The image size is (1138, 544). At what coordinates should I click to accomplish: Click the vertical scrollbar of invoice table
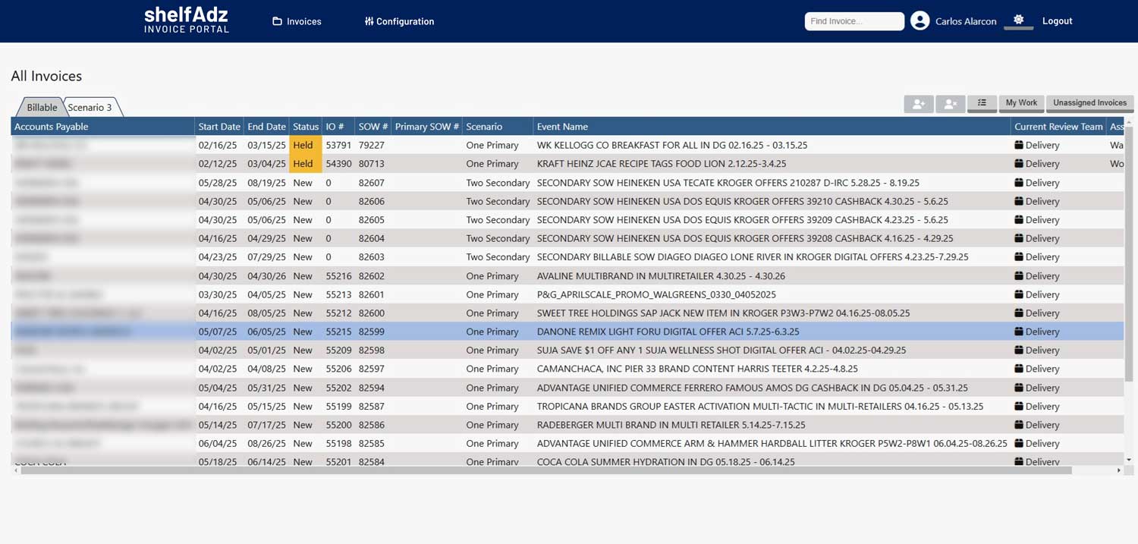coord(1129,254)
